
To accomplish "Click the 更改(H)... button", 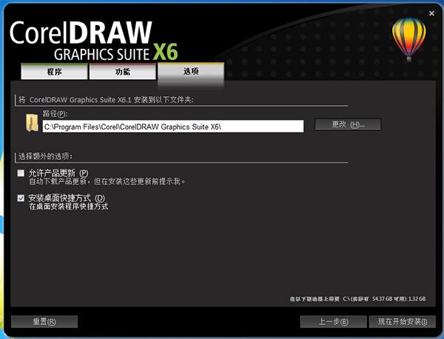I will (348, 124).
